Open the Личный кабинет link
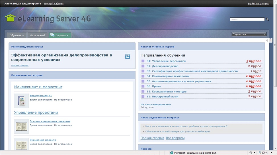This screenshot has width=277, height=155. [x=54, y=4]
